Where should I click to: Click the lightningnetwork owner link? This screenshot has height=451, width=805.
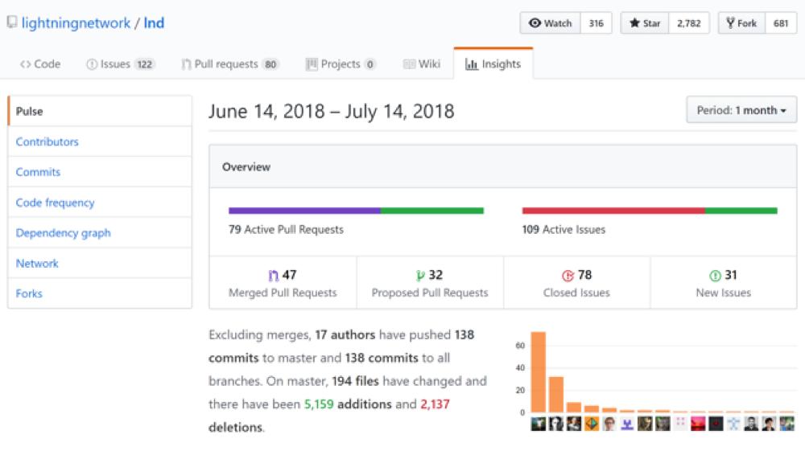(76, 23)
